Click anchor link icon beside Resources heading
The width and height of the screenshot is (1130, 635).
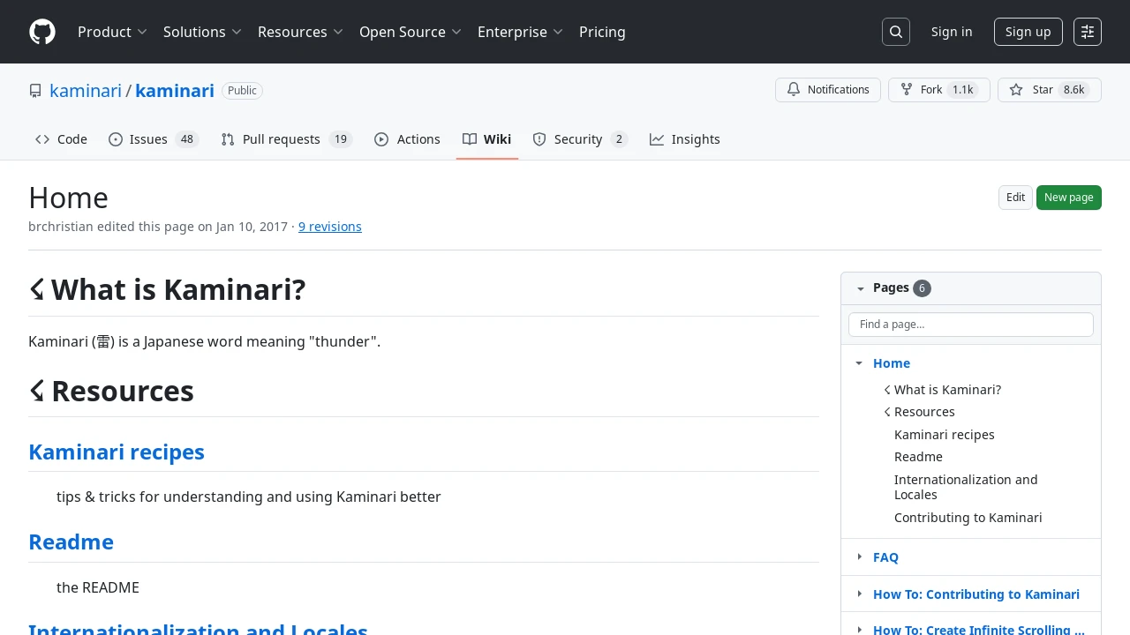(x=36, y=390)
